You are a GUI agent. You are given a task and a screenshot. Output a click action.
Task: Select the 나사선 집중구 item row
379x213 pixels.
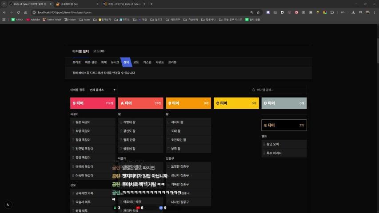[188, 202]
